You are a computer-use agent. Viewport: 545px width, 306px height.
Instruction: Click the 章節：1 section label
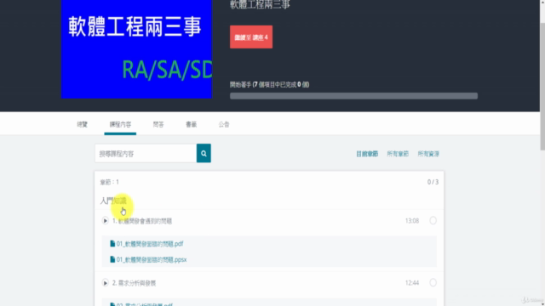110,182
